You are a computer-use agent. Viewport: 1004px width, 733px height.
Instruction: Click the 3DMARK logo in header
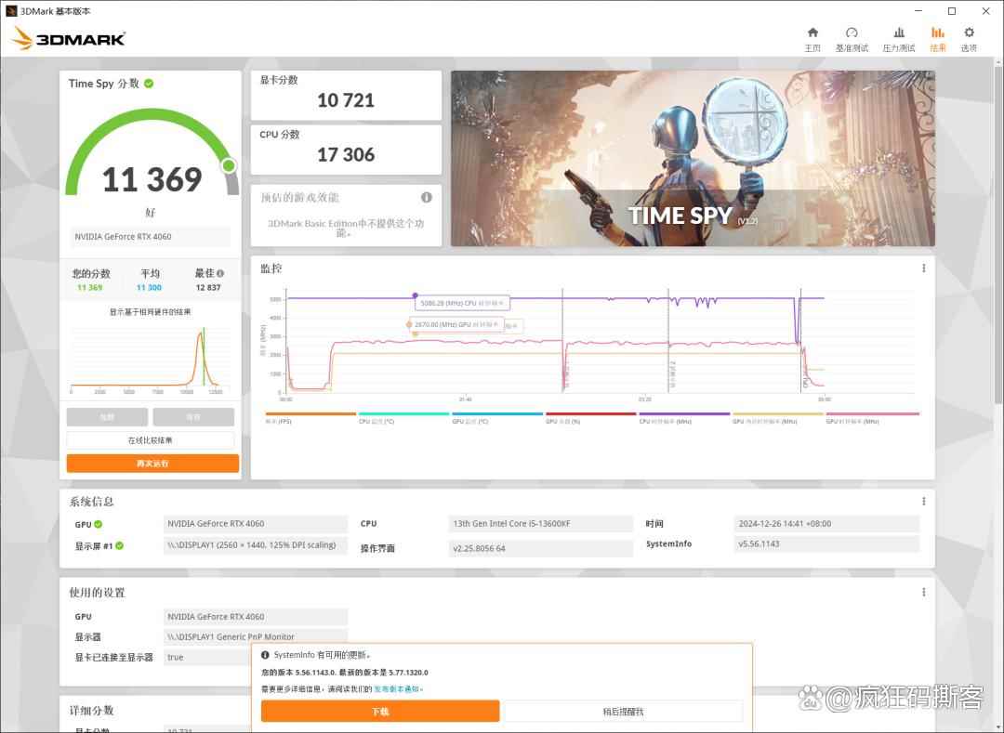click(69, 39)
